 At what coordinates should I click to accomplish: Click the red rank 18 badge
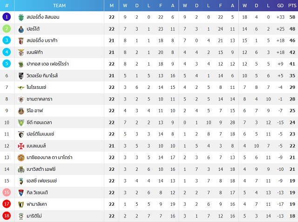tap(7, 216)
